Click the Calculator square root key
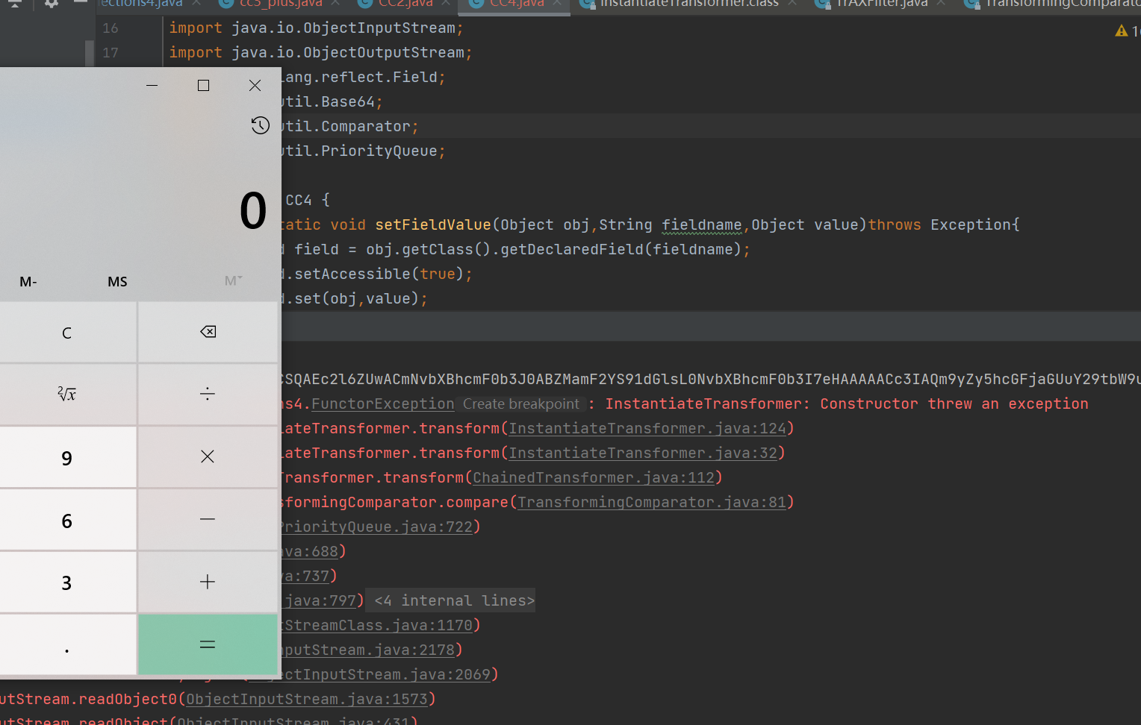The height and width of the screenshot is (725, 1141). tap(67, 395)
